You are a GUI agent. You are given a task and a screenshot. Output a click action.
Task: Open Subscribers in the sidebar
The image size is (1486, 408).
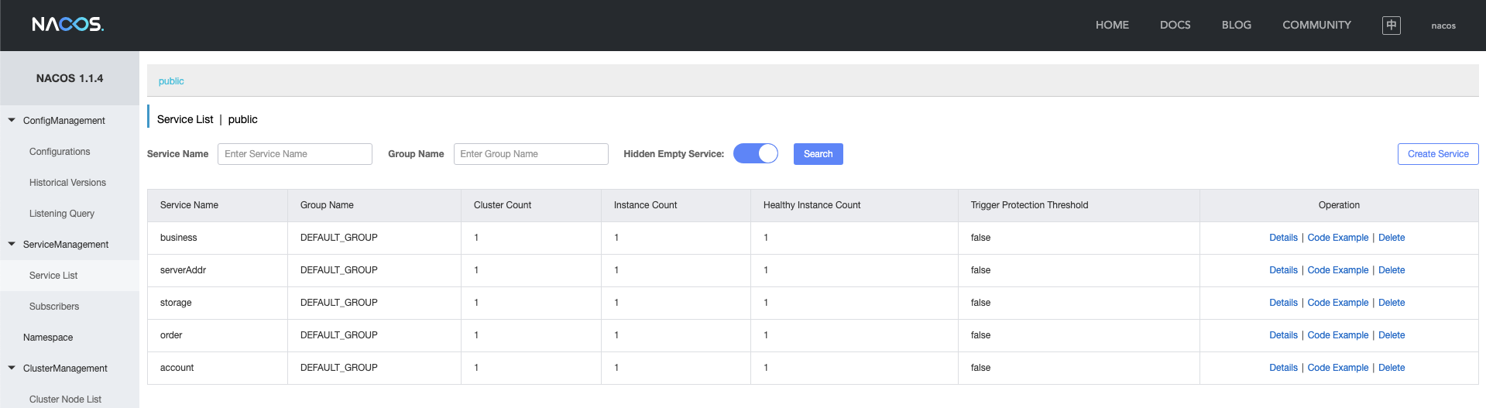tap(54, 307)
